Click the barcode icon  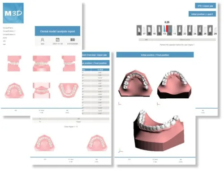click(x=73, y=39)
